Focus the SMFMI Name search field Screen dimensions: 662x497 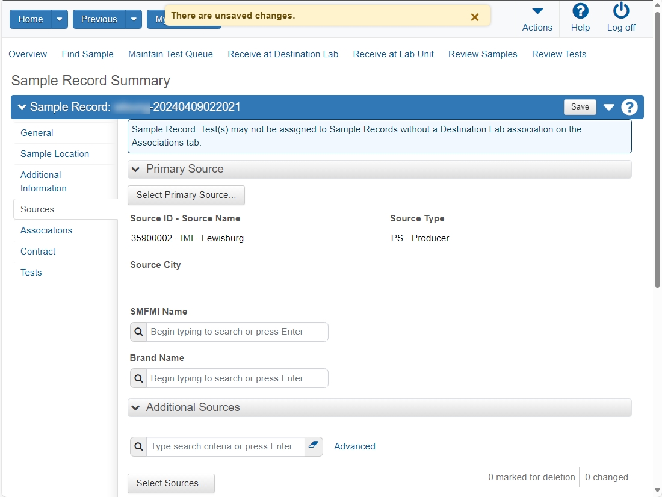(x=237, y=332)
